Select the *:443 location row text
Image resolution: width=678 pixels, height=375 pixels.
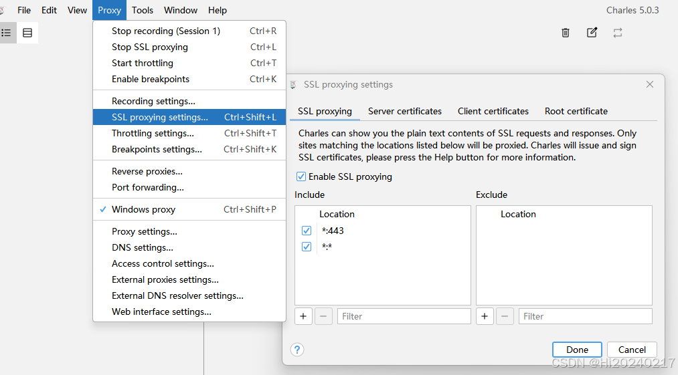[333, 231]
